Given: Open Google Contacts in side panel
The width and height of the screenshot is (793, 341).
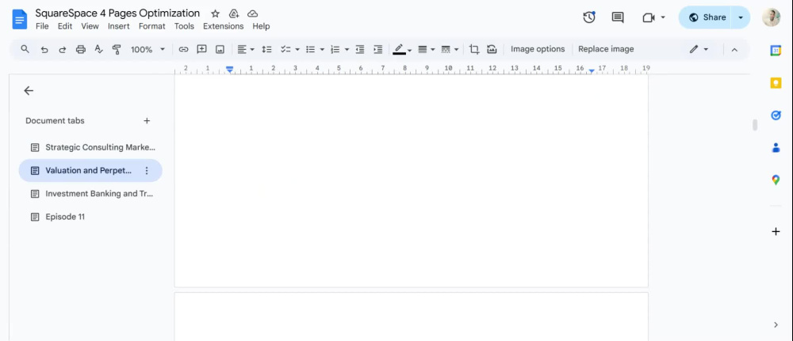Looking at the screenshot, I should coord(776,147).
